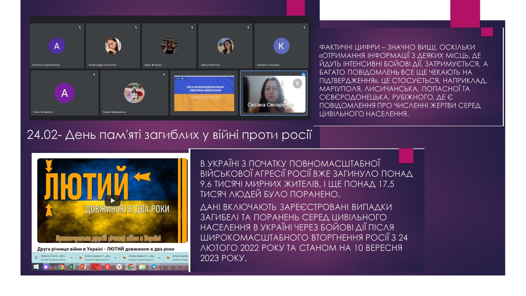
Task: Select Каріна Кривошеєва's profile photo
Action: tap(134, 93)
